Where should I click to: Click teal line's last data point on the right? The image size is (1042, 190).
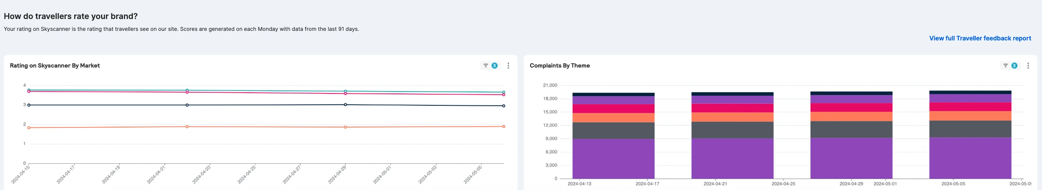pos(504,92)
